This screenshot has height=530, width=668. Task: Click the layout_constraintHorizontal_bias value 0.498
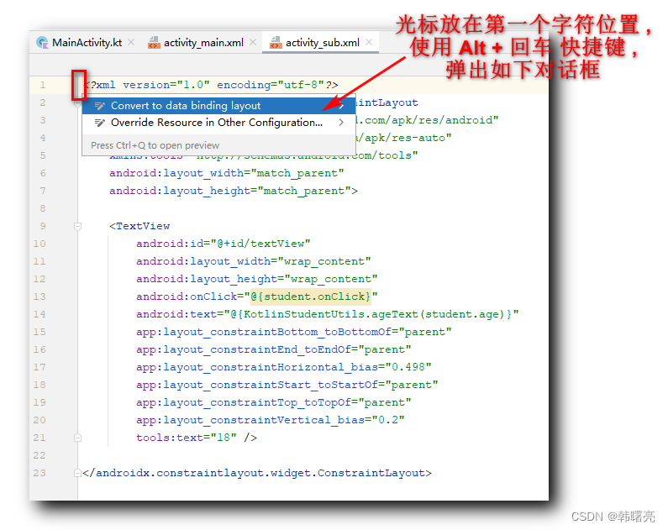(x=409, y=367)
